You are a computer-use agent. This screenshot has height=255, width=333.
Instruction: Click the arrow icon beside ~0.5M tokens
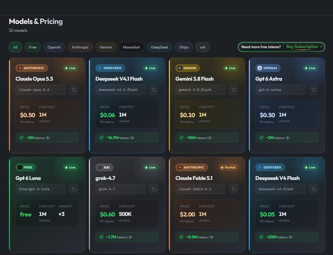pos(181,237)
